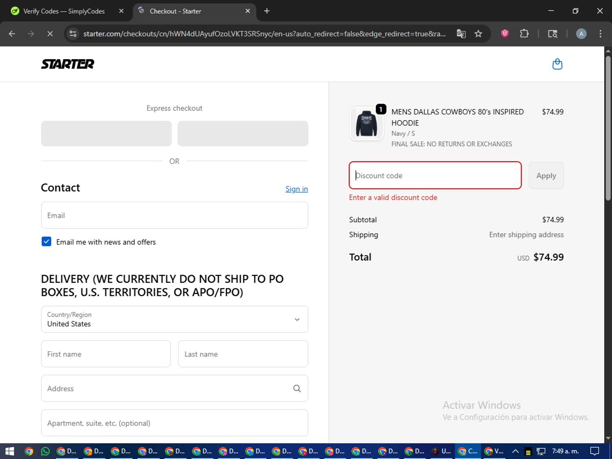Click the Last name field

[243, 354]
